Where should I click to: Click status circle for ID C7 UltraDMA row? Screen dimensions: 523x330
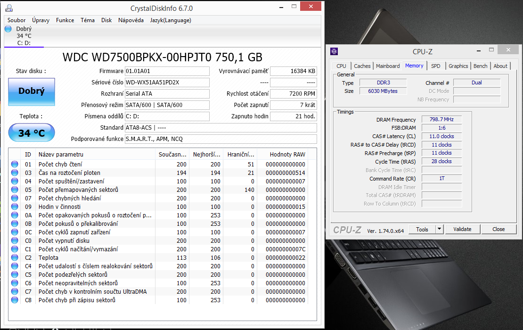pyautogui.click(x=15, y=292)
